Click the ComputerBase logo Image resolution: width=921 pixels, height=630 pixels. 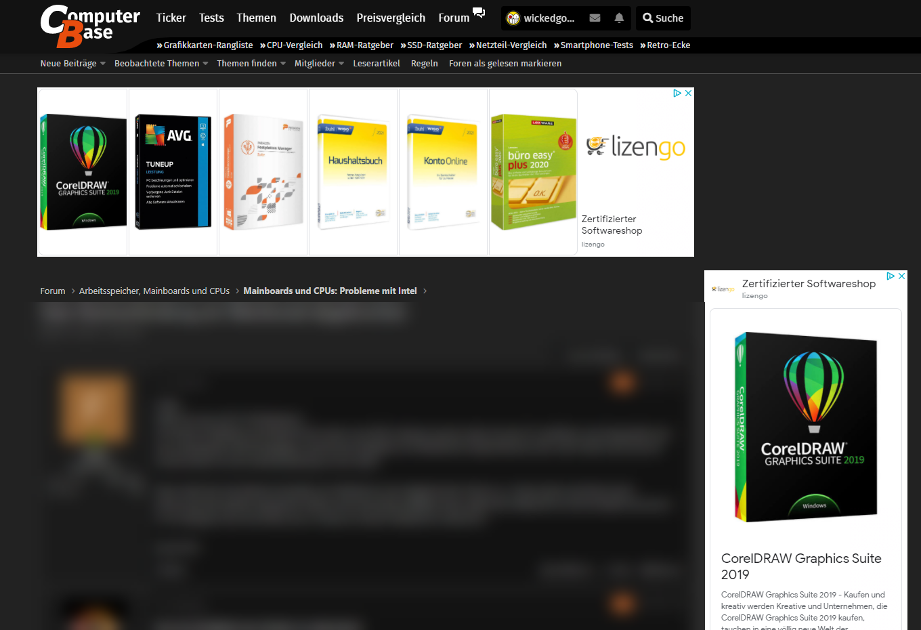90,26
